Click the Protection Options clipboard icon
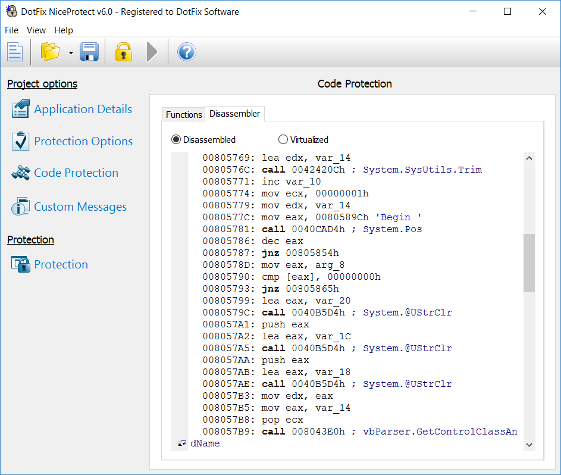The height and width of the screenshot is (475, 561). pyautogui.click(x=20, y=141)
